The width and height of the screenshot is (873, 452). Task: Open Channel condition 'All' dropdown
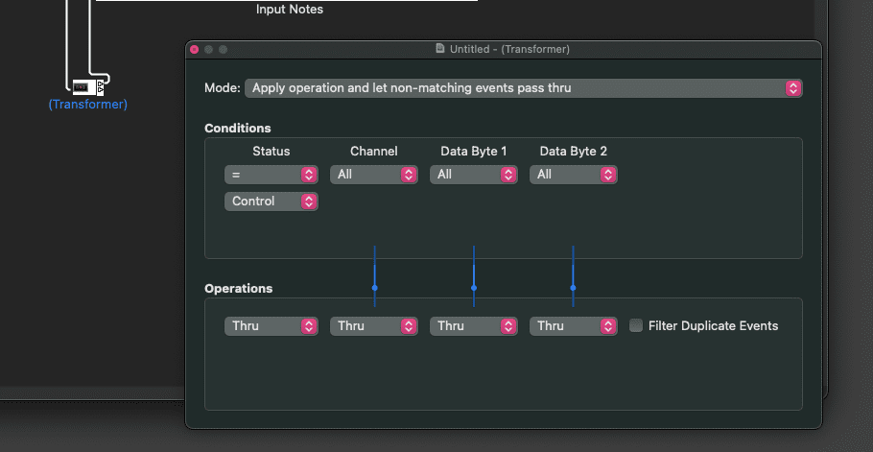pos(373,175)
